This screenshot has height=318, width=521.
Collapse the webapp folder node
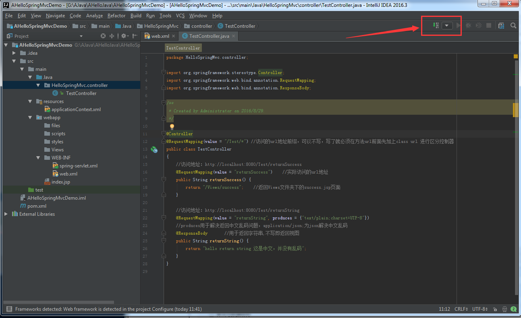(x=30, y=118)
